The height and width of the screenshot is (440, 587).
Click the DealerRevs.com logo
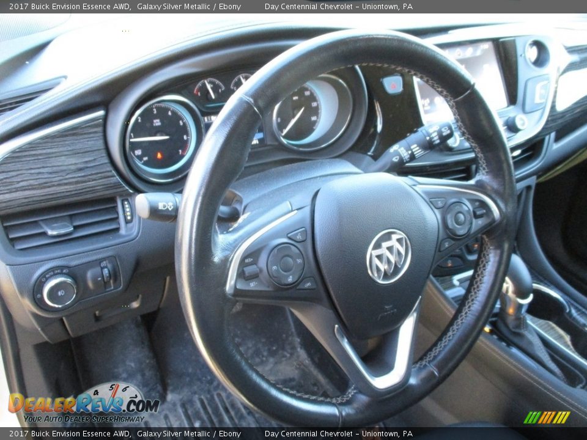[x=84, y=405]
